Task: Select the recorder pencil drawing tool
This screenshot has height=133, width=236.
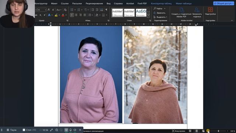Action: [x=51, y=130]
